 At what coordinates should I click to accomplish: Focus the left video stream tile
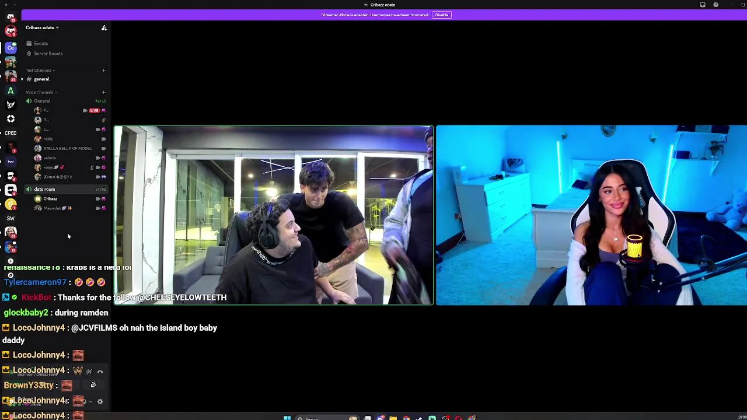274,215
